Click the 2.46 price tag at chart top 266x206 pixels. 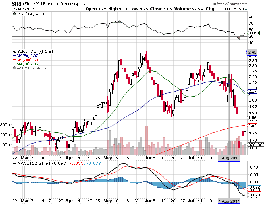click(252, 52)
